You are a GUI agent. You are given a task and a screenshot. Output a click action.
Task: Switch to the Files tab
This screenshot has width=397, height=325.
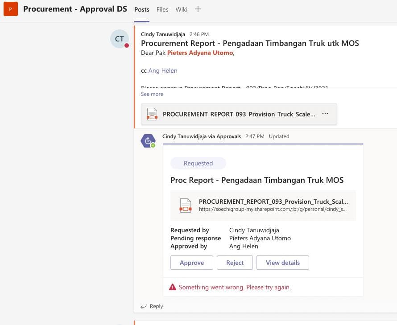pyautogui.click(x=162, y=10)
